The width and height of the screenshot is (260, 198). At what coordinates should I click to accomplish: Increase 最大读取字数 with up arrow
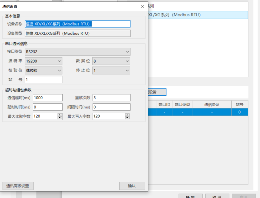(x=60, y=115)
